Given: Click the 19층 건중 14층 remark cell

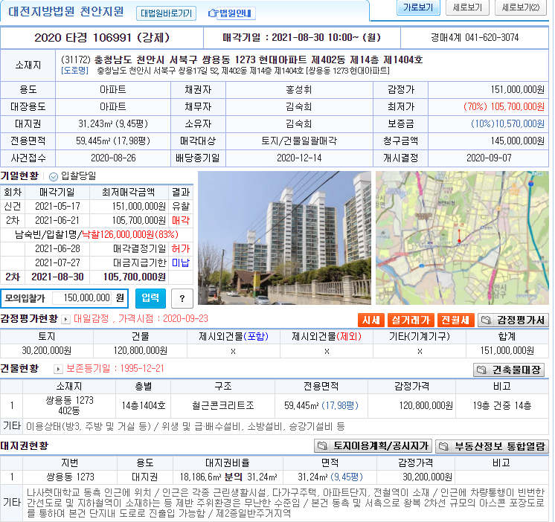Looking at the screenshot, I should click(502, 406).
